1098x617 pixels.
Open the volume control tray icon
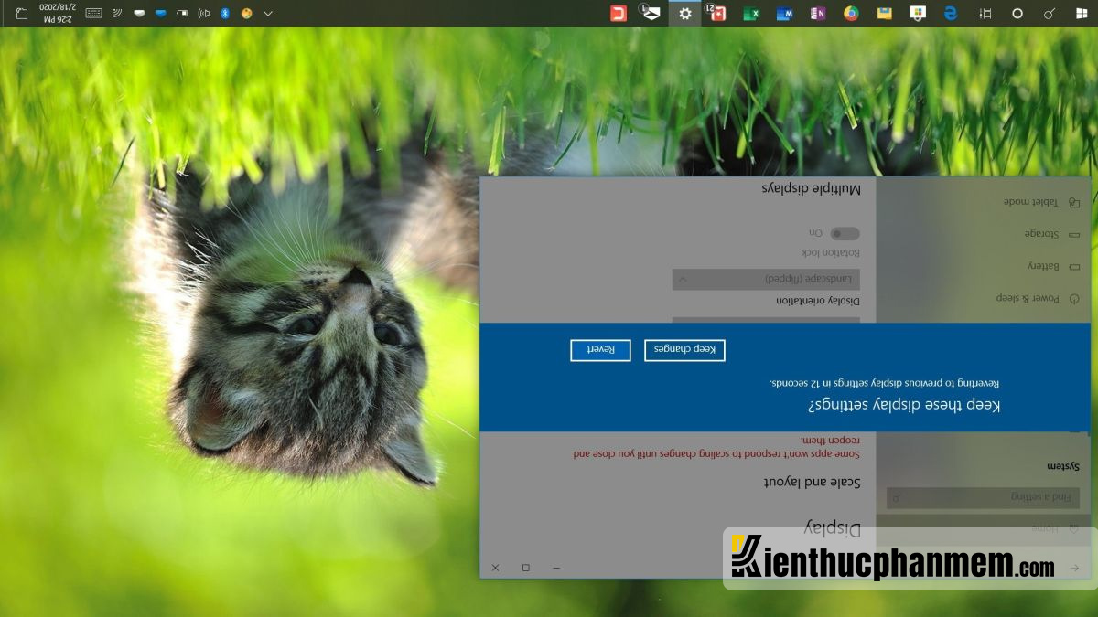[x=203, y=14]
